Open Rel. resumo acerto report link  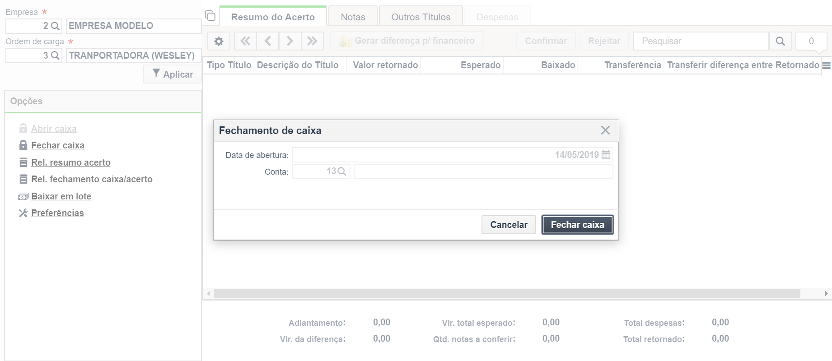[x=71, y=162]
